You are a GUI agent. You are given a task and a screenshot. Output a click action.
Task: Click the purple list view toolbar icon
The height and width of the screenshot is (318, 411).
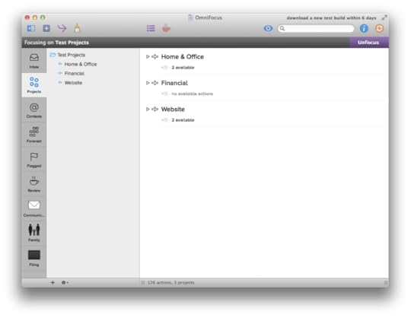(151, 28)
